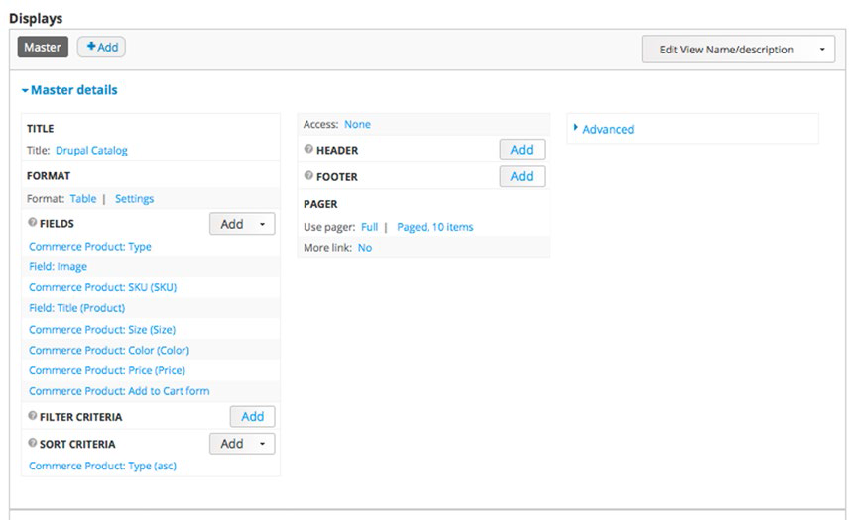Click help icon beside FIELDS heading
The width and height of the screenshot is (856, 520).
pos(32,223)
